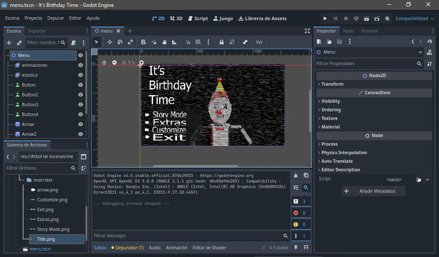The width and height of the screenshot is (439, 257).
Task: Attach script to selected node
Action: 73,42
